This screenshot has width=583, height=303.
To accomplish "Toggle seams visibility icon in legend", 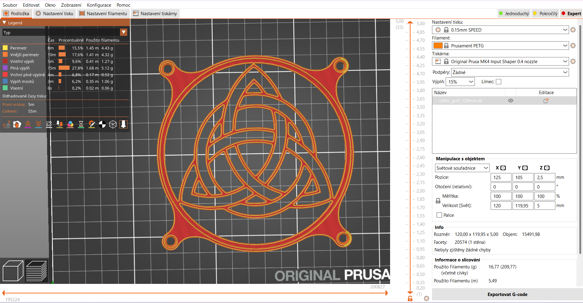I will 49,124.
